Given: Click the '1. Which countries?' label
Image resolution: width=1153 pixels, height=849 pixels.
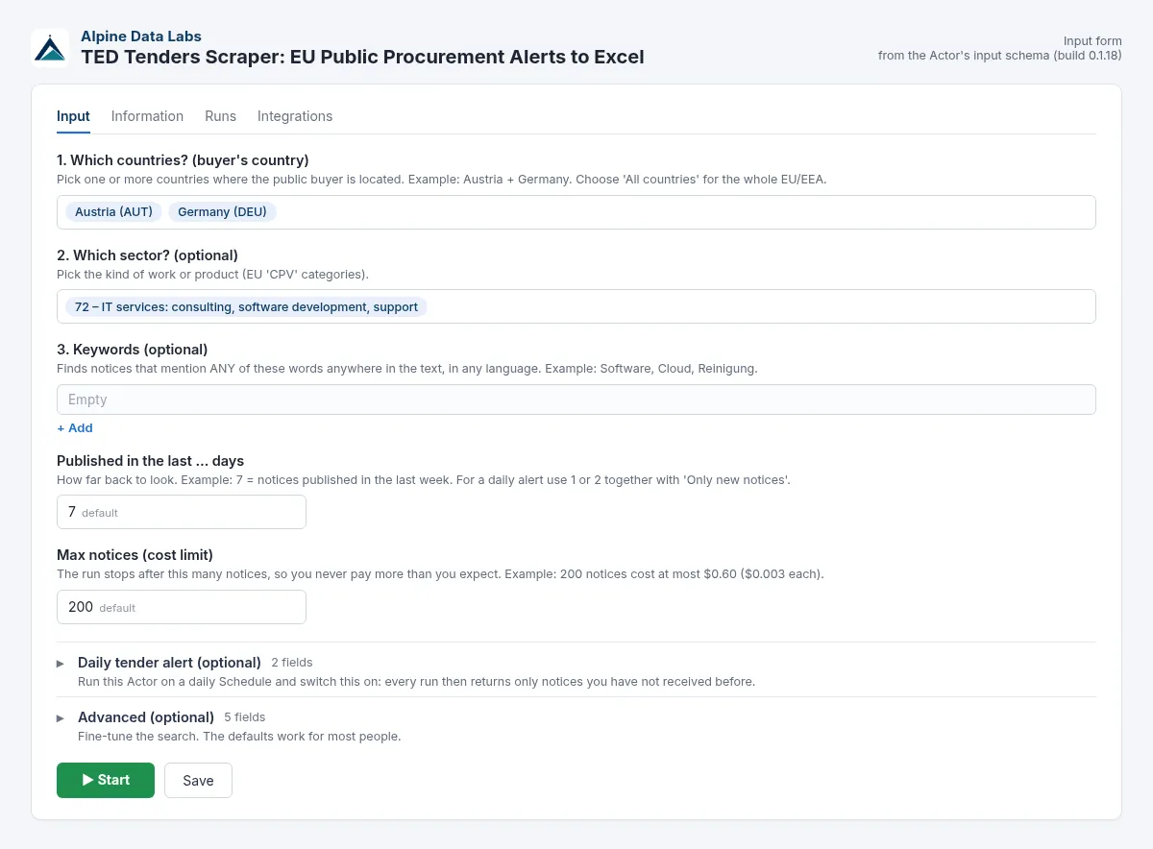Looking at the screenshot, I should [x=183, y=160].
